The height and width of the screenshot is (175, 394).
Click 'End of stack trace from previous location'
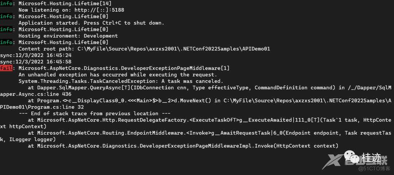click(94, 113)
